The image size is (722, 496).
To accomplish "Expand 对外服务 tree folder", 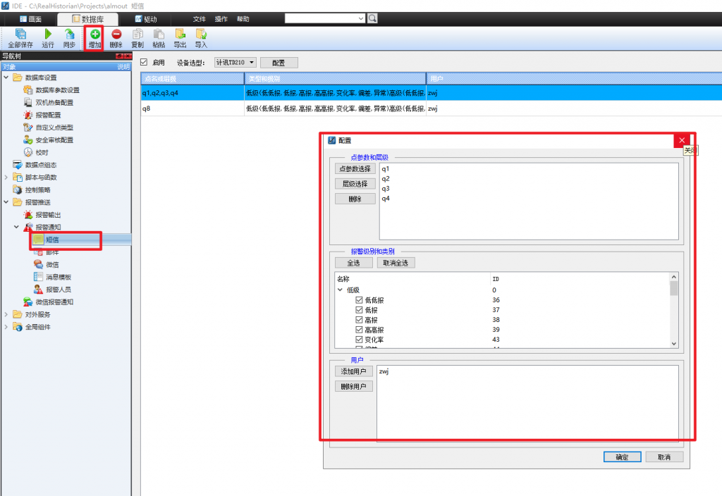I will [6, 314].
